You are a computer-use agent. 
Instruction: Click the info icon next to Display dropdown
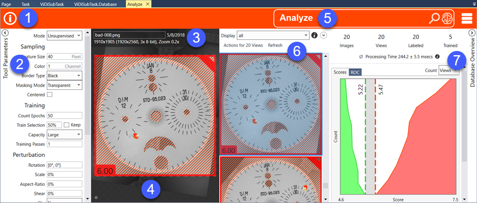(x=314, y=35)
